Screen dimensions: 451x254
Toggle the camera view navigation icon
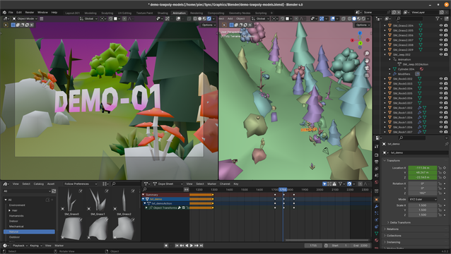(x=367, y=68)
